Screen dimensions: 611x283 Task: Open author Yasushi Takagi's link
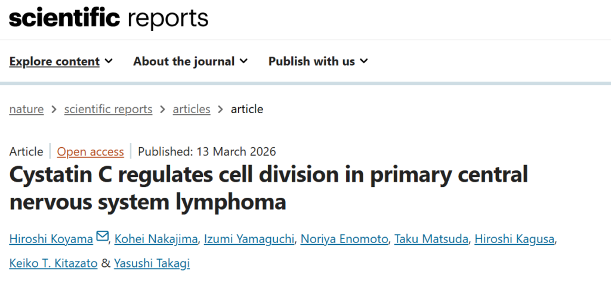pos(152,263)
